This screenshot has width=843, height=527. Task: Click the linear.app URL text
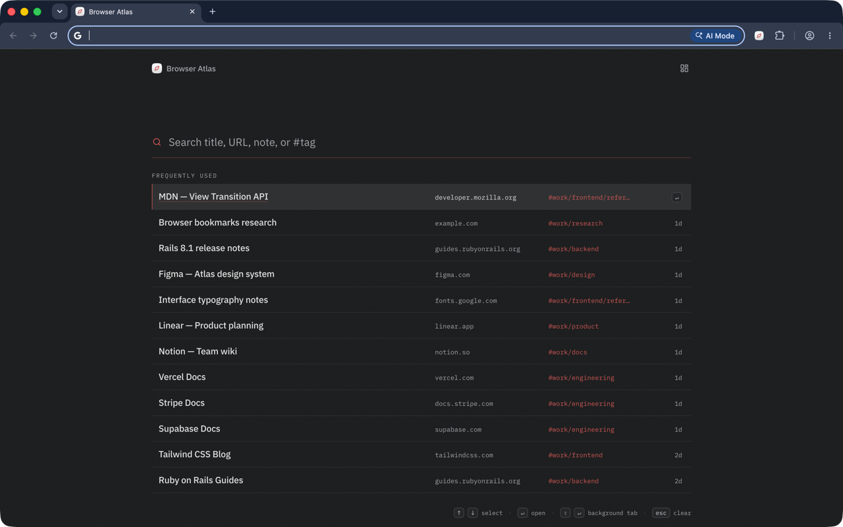[454, 326]
